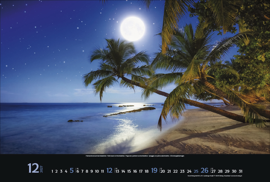Select day 31 at the end of the row

pyautogui.click(x=240, y=171)
